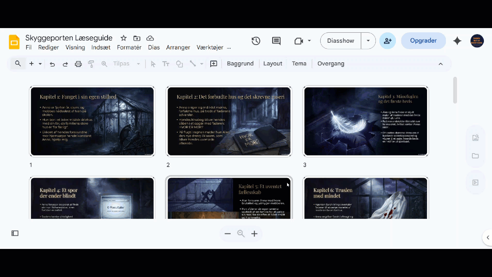This screenshot has width=492, height=277.
Task: Open the Arranger menu
Action: coord(178,47)
